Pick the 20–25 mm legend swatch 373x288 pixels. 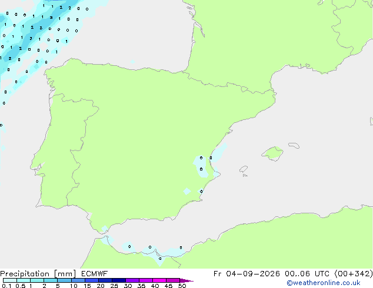[x=105, y=280]
